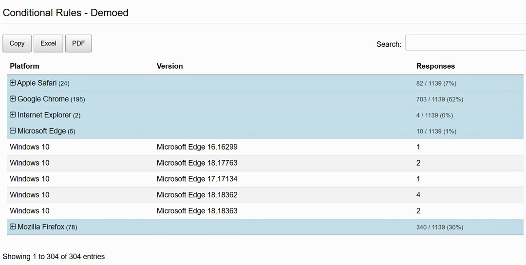Click the Copy button
Image resolution: width=526 pixels, height=265 pixels.
pos(17,43)
